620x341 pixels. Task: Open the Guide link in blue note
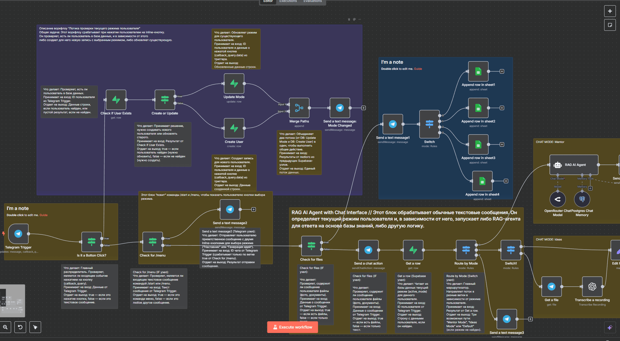tap(418, 69)
